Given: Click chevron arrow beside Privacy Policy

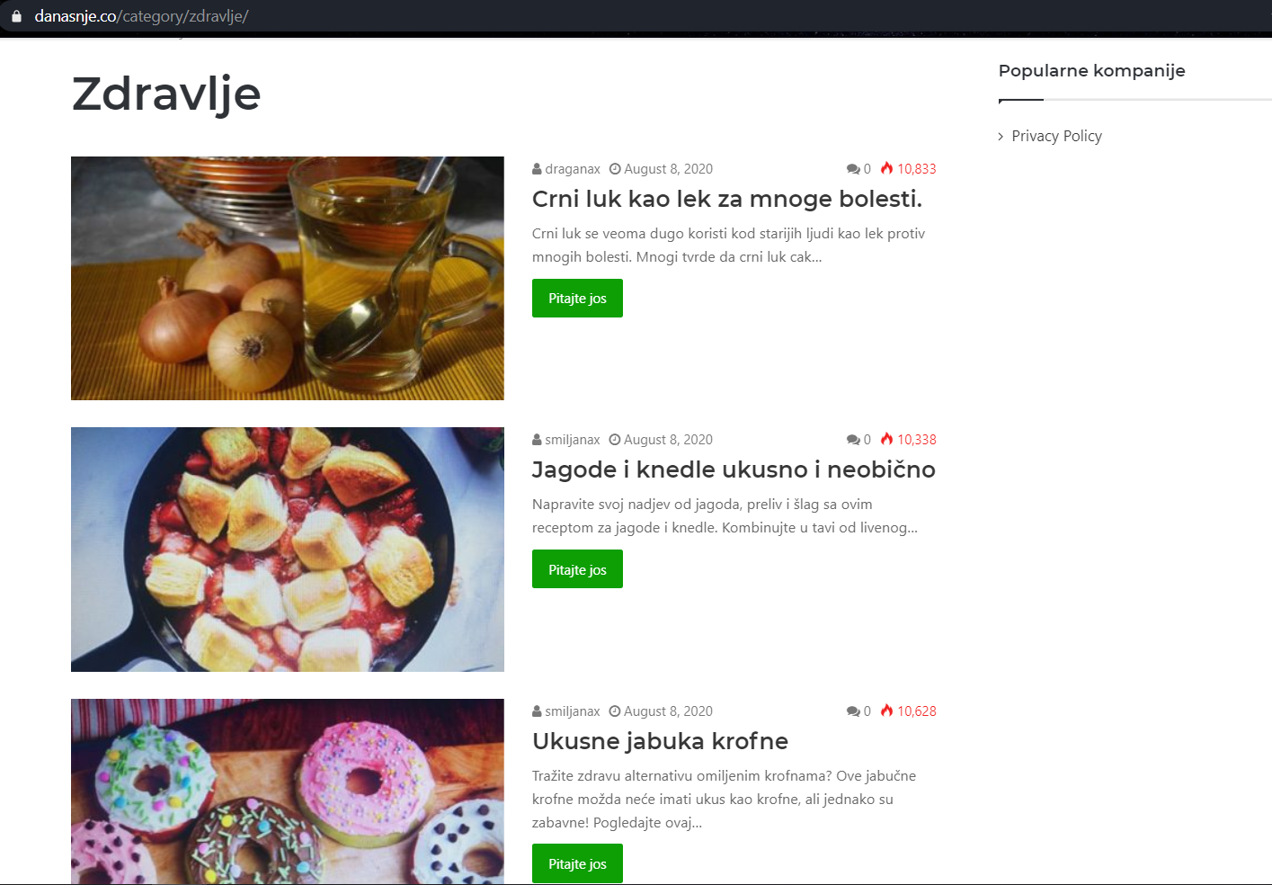Looking at the screenshot, I should pos(1001,137).
